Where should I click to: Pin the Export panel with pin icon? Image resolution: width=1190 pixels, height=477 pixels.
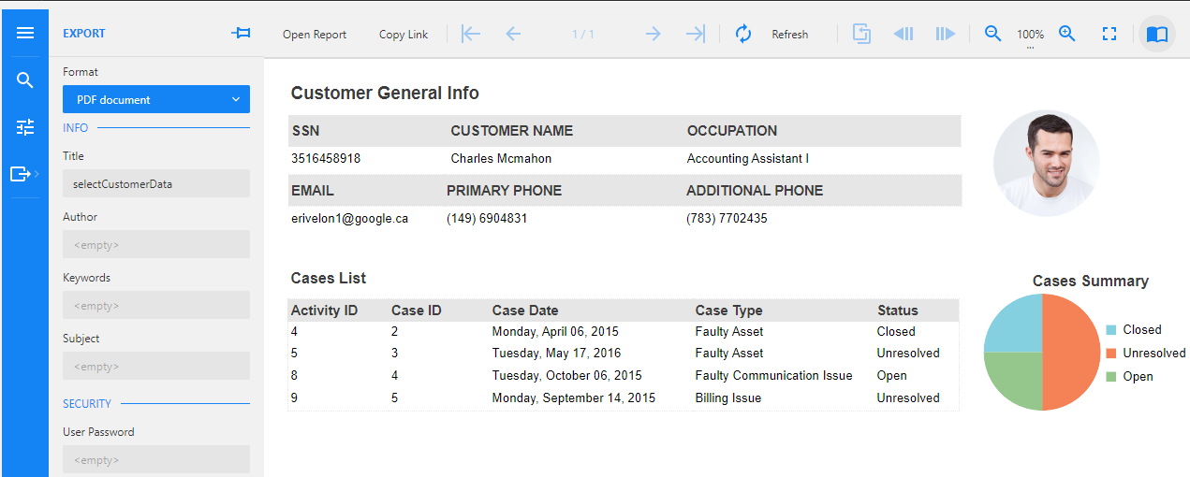tap(242, 34)
